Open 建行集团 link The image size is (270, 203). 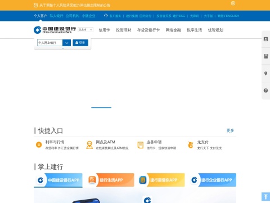[x=132, y=16]
